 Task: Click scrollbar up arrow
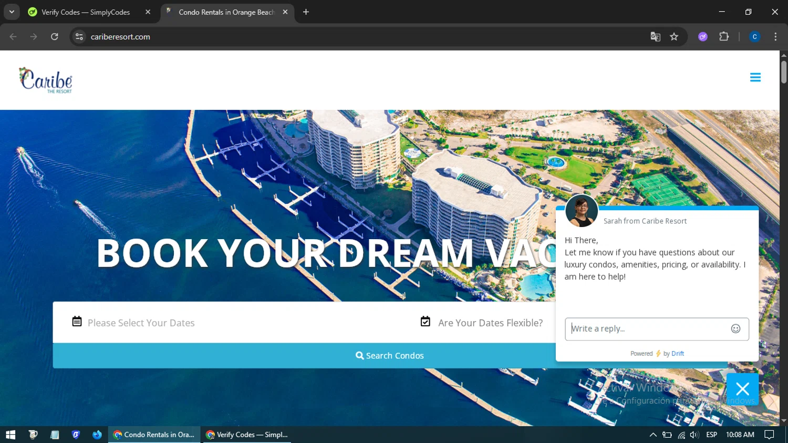pyautogui.click(x=784, y=55)
